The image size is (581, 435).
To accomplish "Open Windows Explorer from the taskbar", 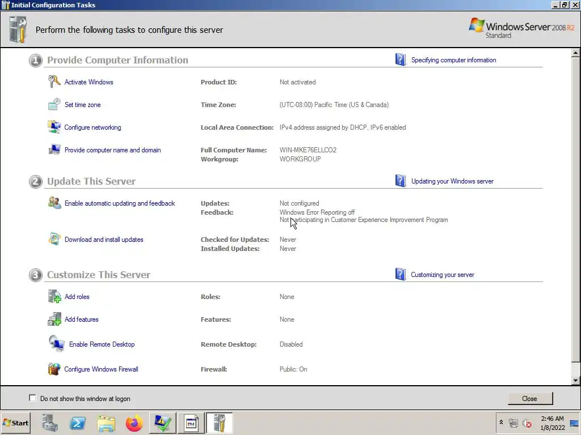I will pos(106,423).
